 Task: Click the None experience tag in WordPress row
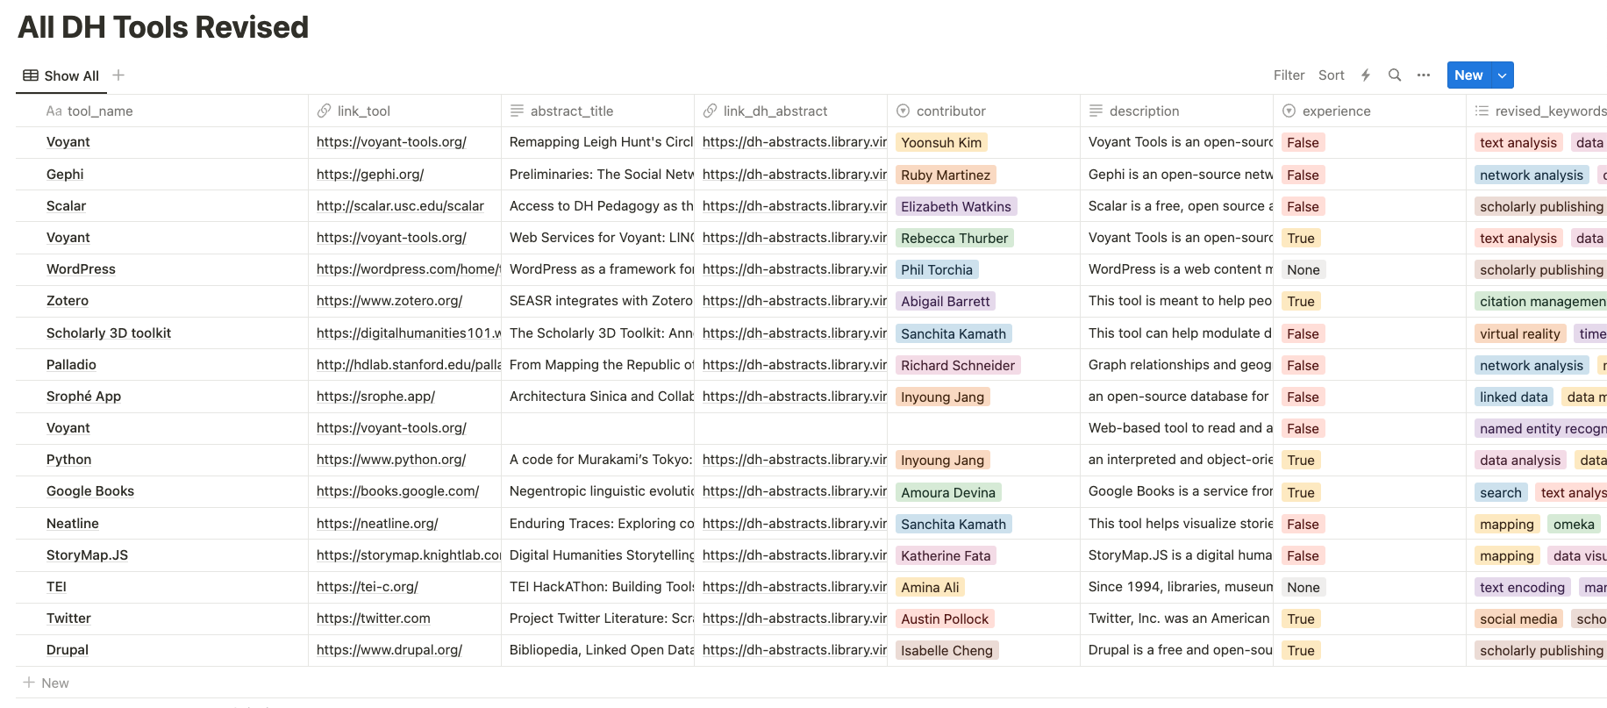click(1303, 270)
